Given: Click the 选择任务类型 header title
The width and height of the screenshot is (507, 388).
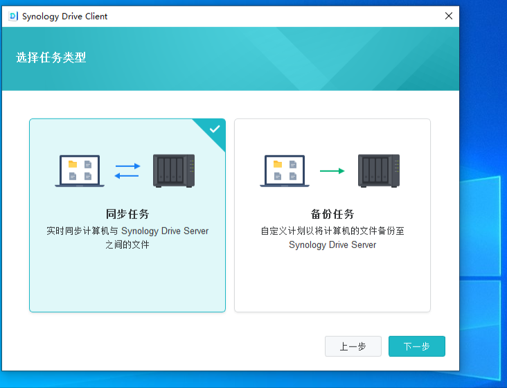Looking at the screenshot, I should coord(51,58).
